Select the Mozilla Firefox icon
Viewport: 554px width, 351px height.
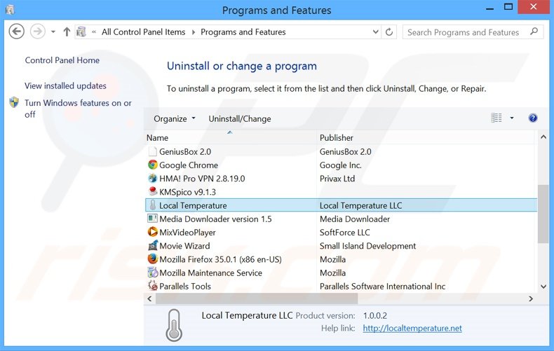pos(153,259)
